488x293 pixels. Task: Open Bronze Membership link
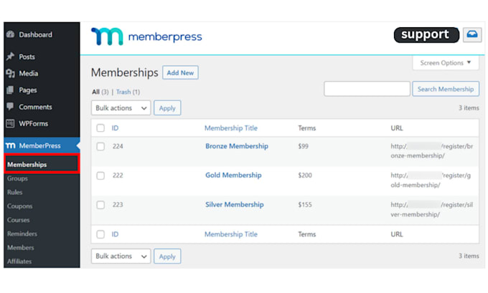pos(237,146)
